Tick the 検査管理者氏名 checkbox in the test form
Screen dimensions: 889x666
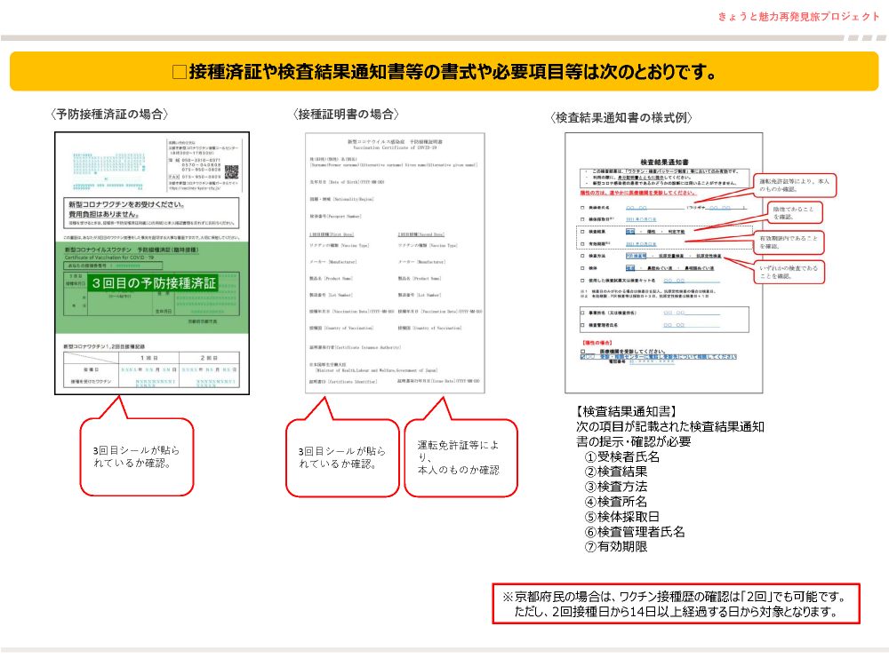(x=582, y=325)
